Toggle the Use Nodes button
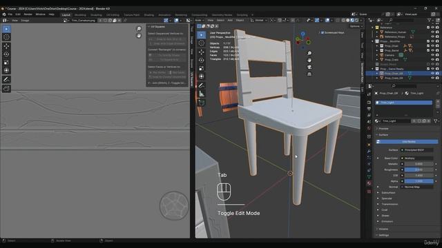This screenshot has height=248, width=442. 407,142
